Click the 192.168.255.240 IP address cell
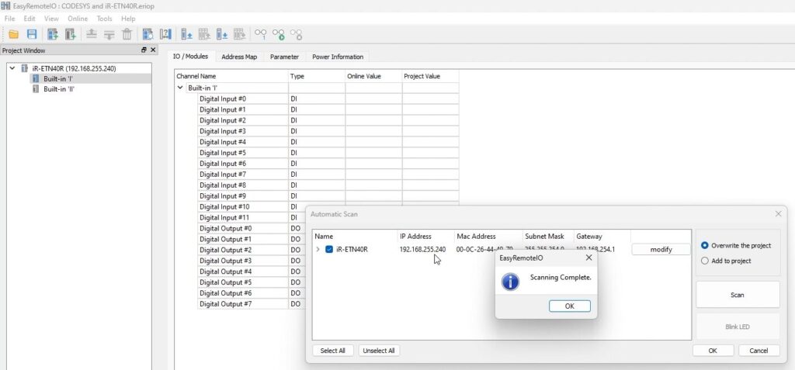The width and height of the screenshot is (795, 370). [423, 249]
